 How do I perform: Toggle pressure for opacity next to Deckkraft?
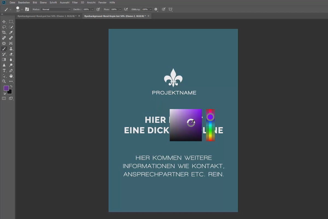pos(98,9)
